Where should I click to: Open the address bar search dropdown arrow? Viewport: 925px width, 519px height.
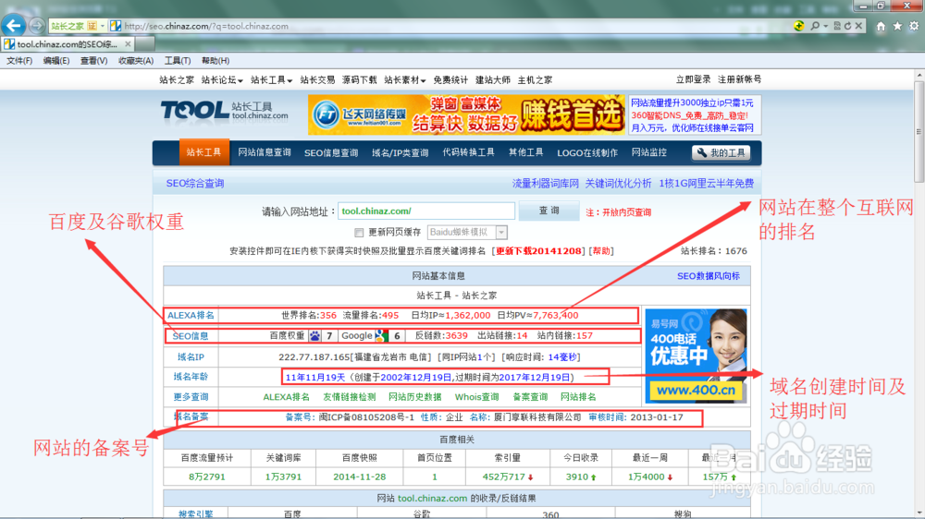tap(825, 26)
